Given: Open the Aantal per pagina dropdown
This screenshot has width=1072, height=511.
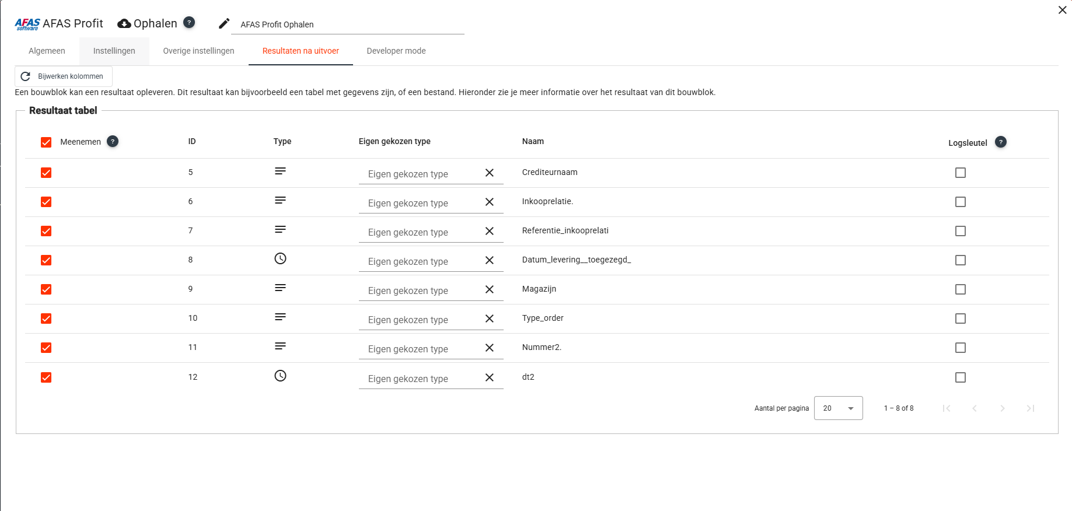Looking at the screenshot, I should tap(838, 408).
